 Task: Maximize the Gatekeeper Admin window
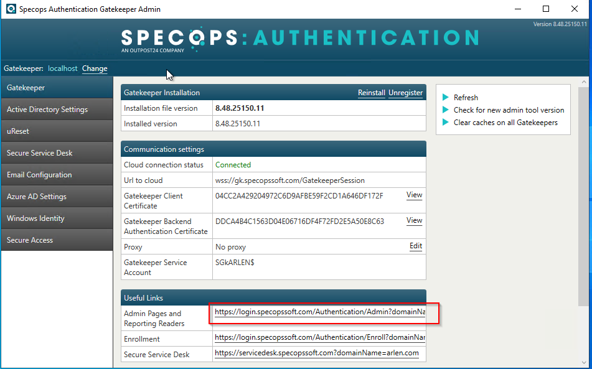tap(546, 9)
